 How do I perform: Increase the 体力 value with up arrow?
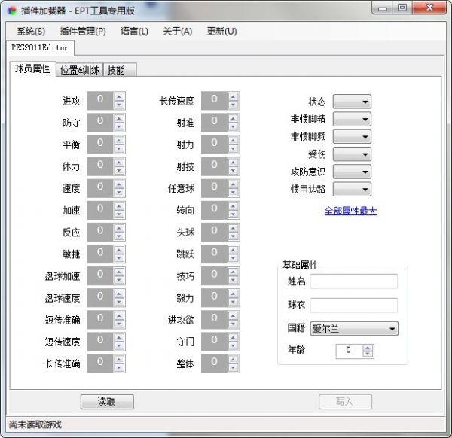coord(119,163)
